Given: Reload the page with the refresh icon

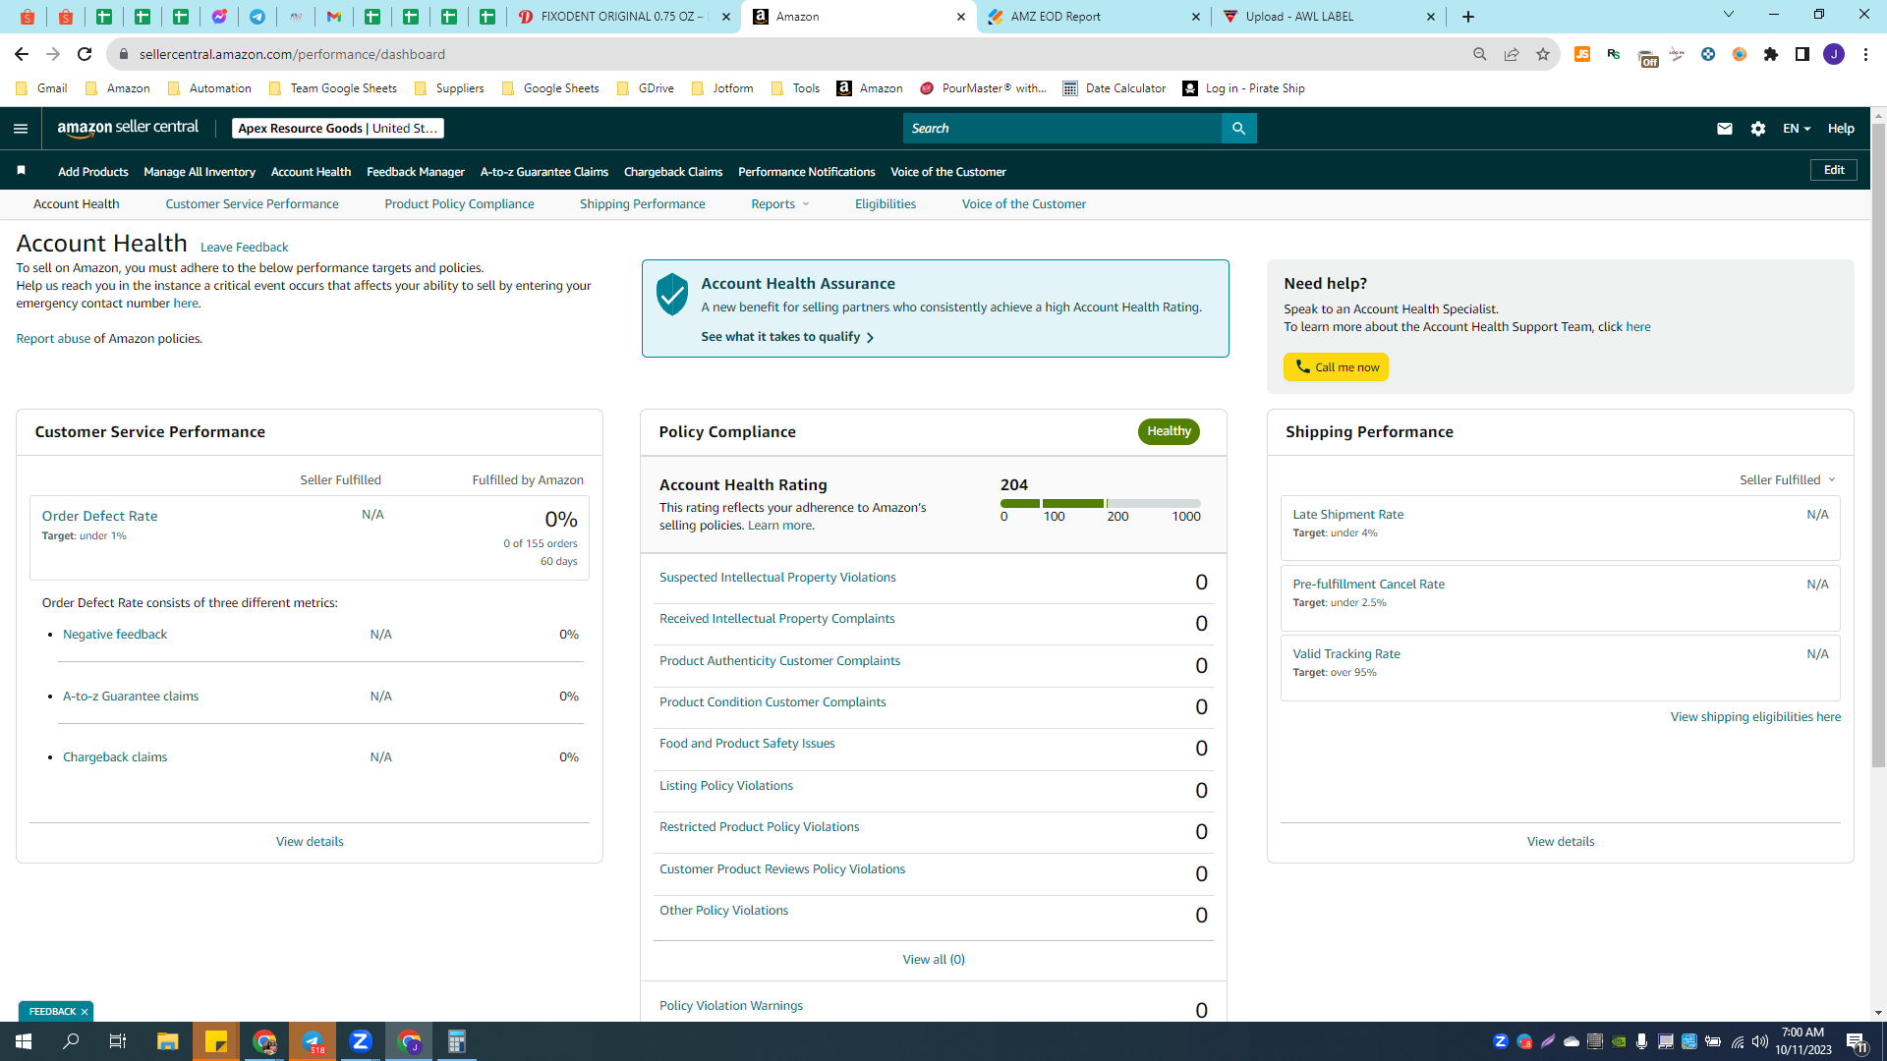Looking at the screenshot, I should (85, 54).
